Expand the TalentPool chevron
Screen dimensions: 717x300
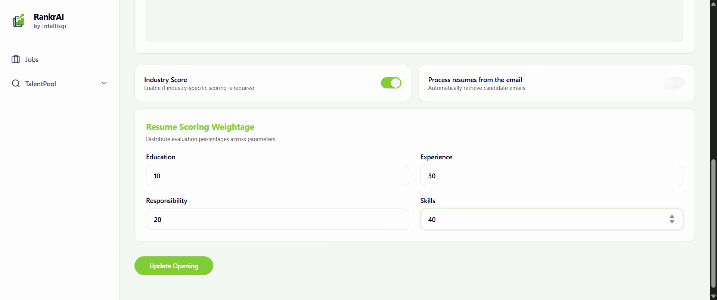(x=104, y=83)
